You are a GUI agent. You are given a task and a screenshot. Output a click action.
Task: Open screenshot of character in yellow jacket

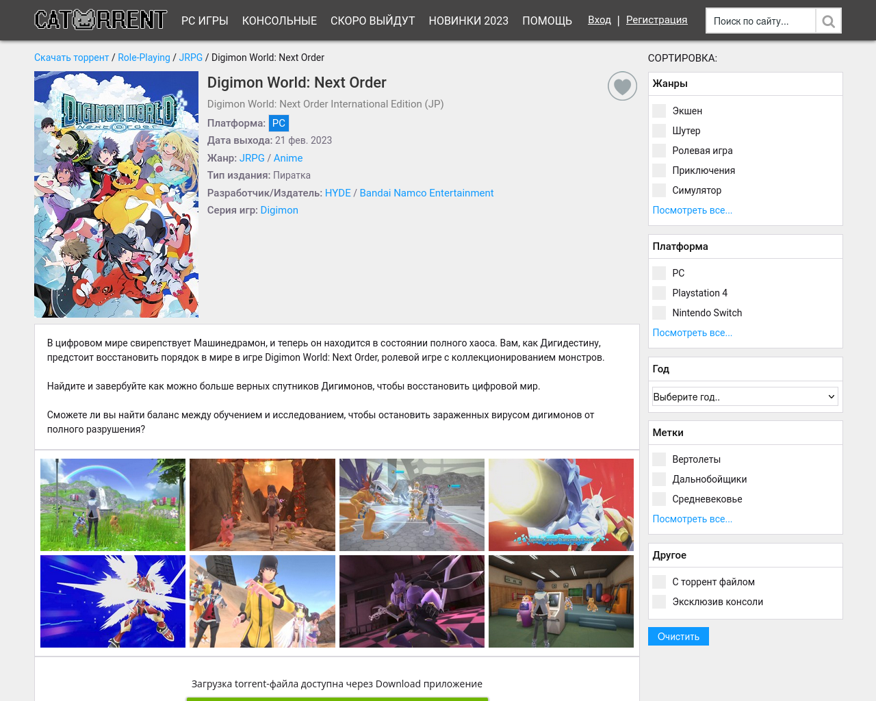click(262, 601)
